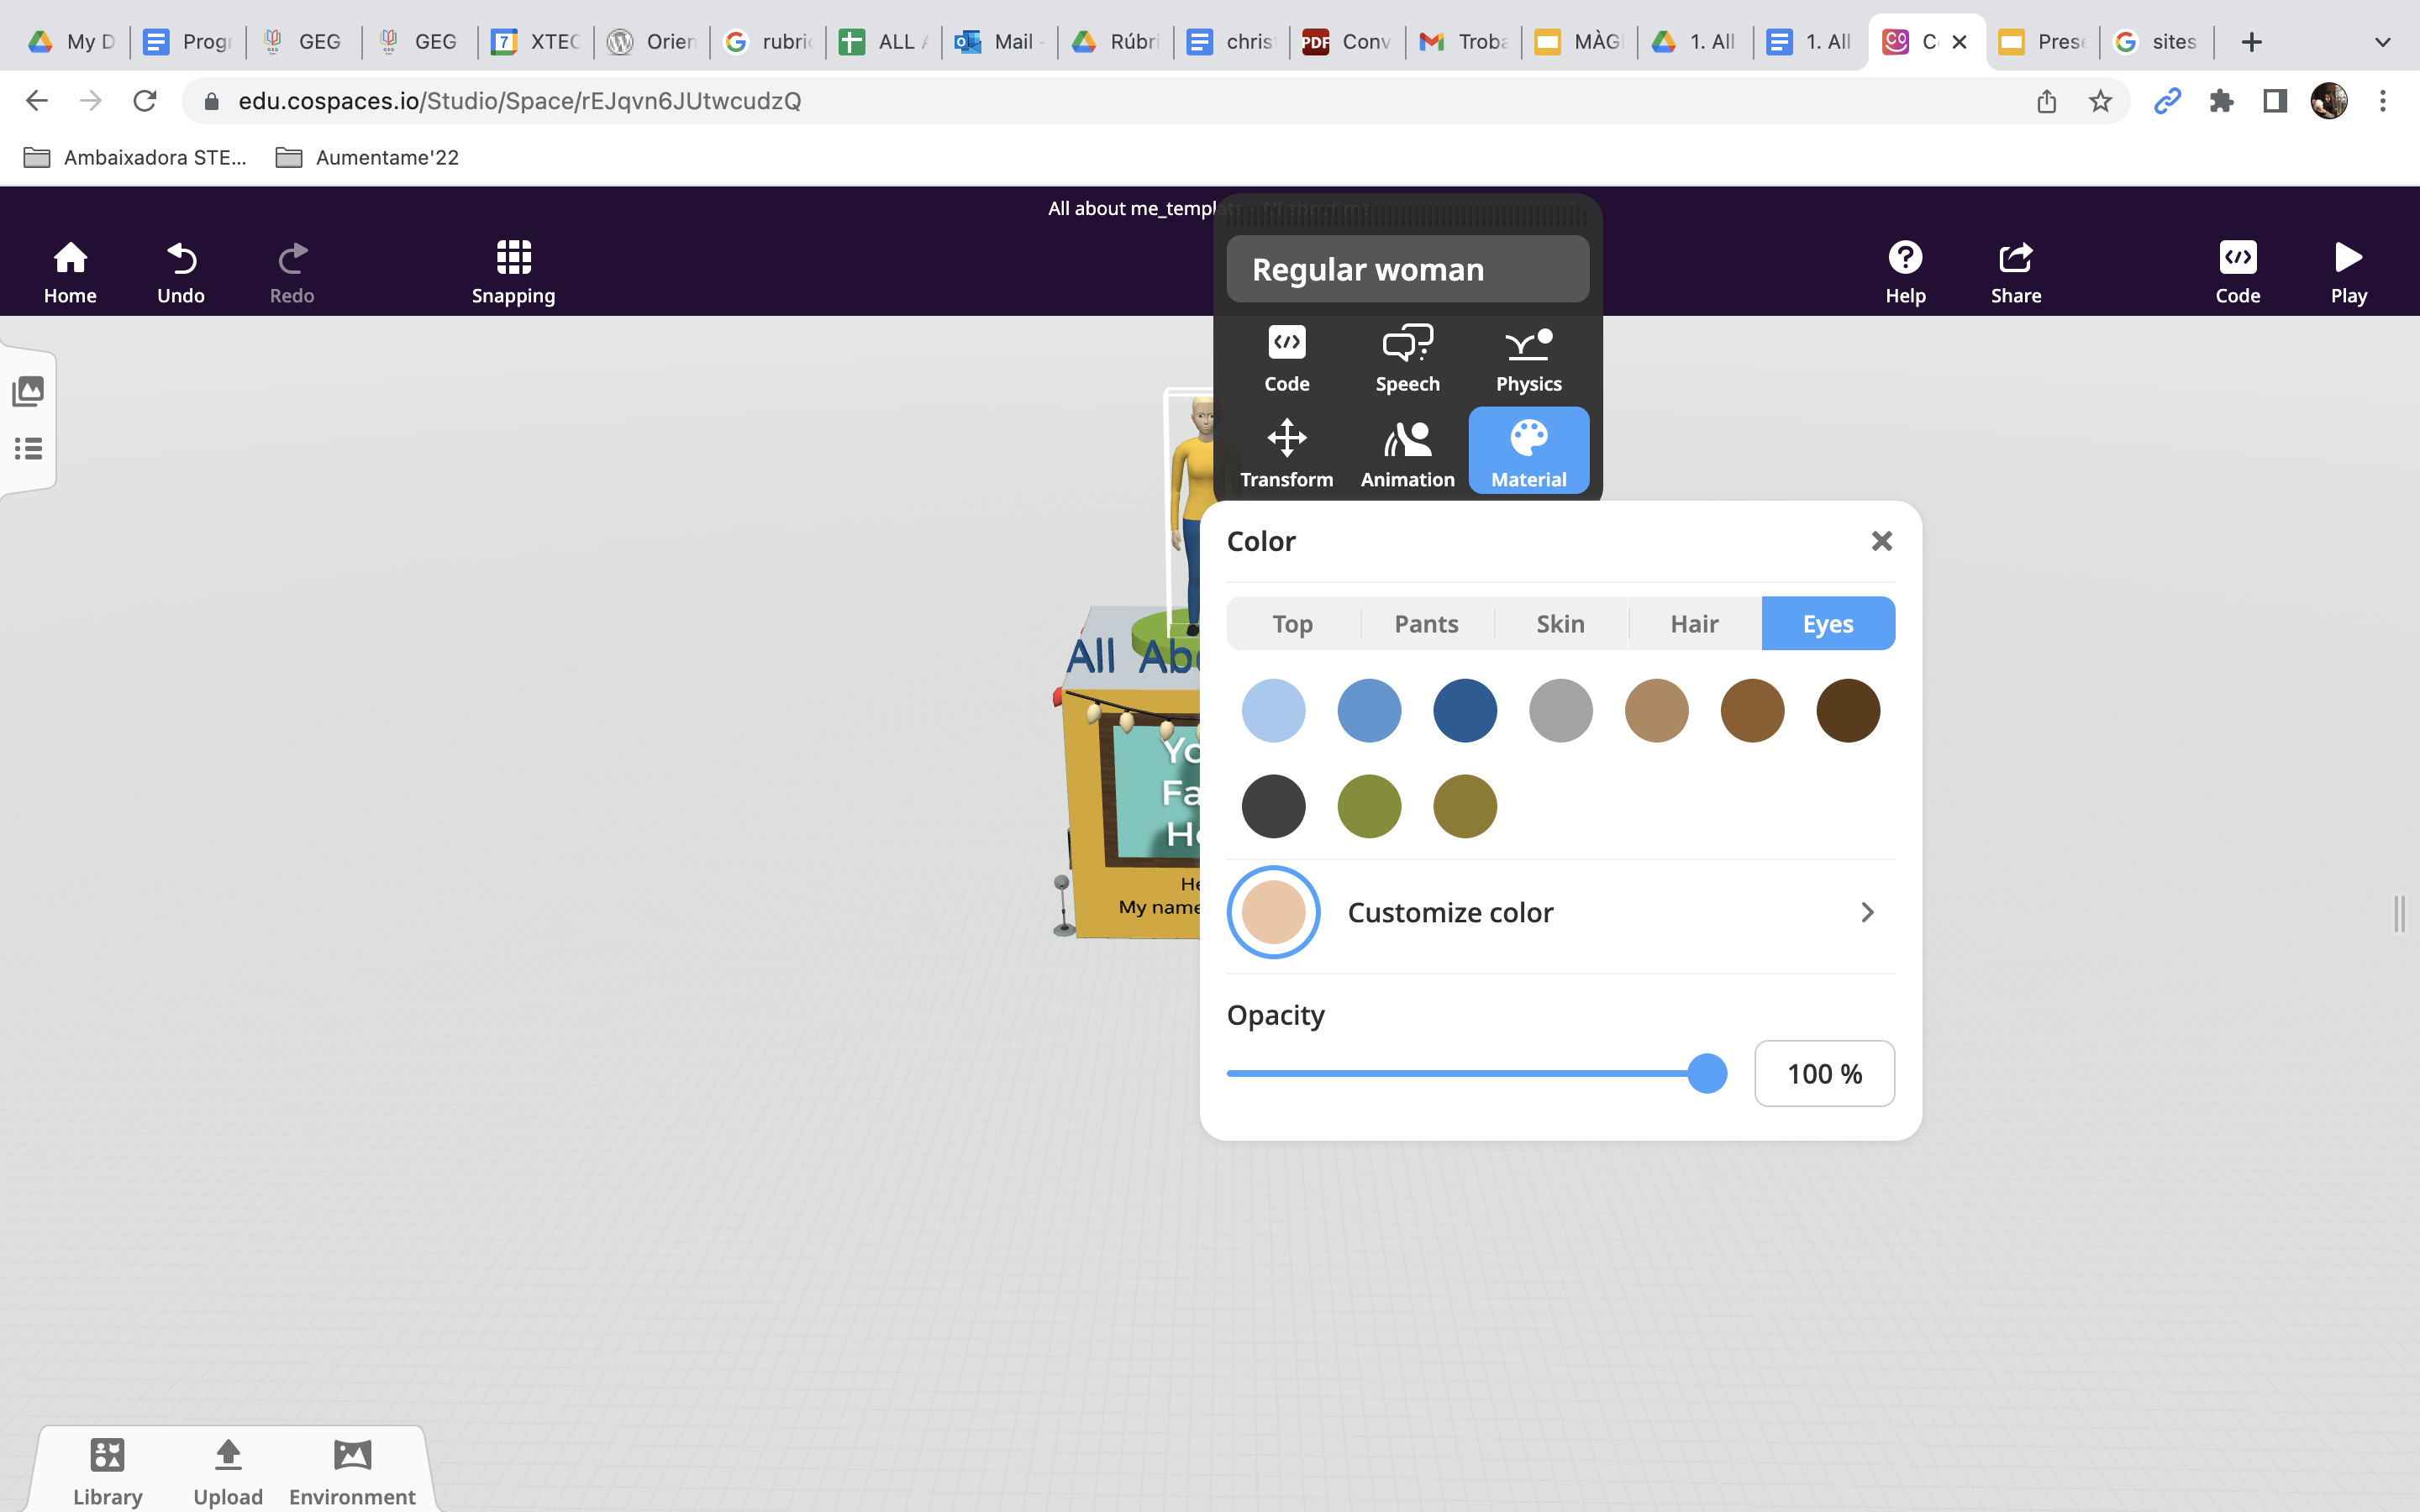Select the Transform tool
This screenshot has width=2420, height=1512.
coord(1287,452)
